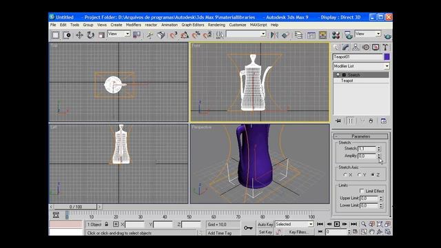
Task: Open the Rendering menu
Action: (x=216, y=25)
